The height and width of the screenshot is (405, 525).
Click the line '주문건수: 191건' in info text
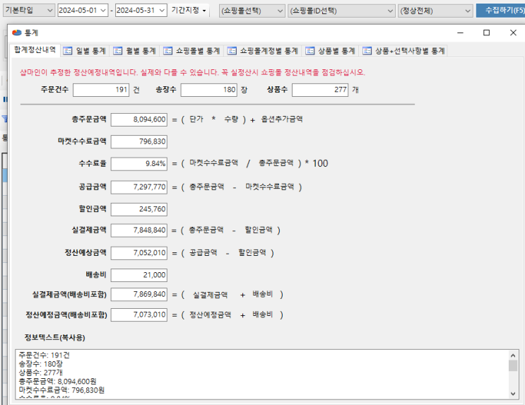45,355
